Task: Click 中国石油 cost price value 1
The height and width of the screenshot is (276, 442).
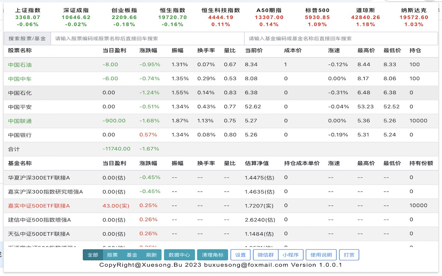Action: click(x=286, y=65)
